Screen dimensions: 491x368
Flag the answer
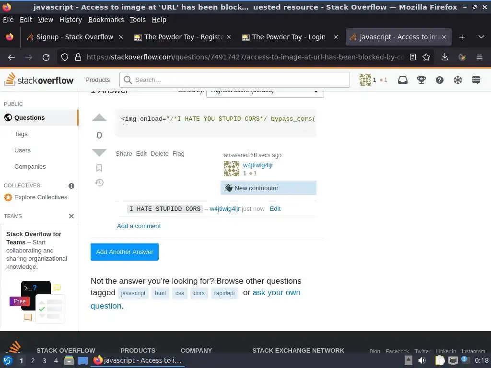click(x=178, y=154)
